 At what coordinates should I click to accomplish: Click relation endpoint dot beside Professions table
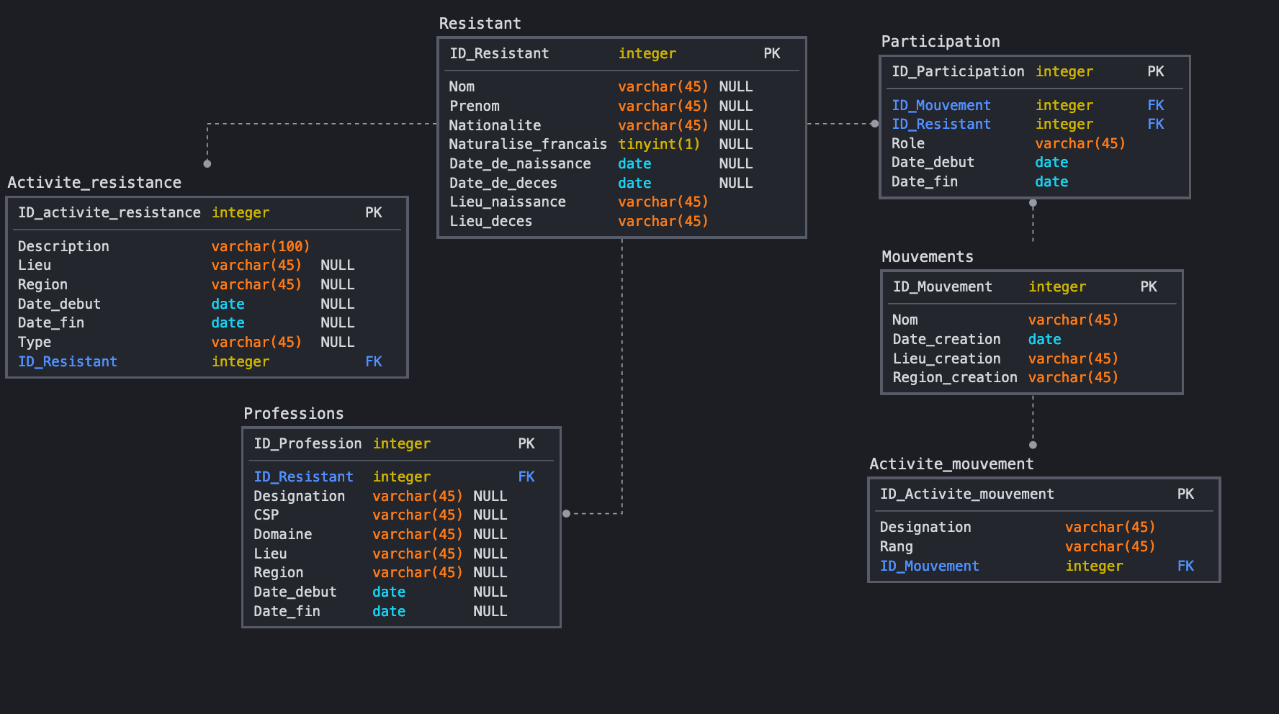pyautogui.click(x=566, y=513)
